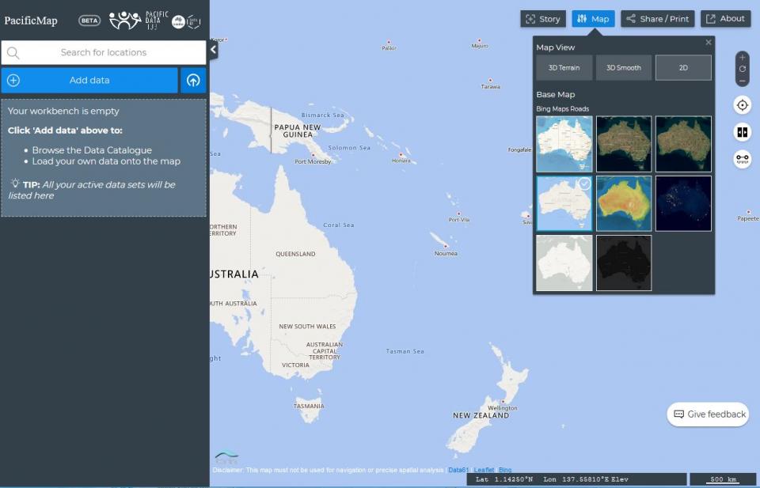Screen dimensions: 760x488
Task: Open the About menu
Action: 725,18
